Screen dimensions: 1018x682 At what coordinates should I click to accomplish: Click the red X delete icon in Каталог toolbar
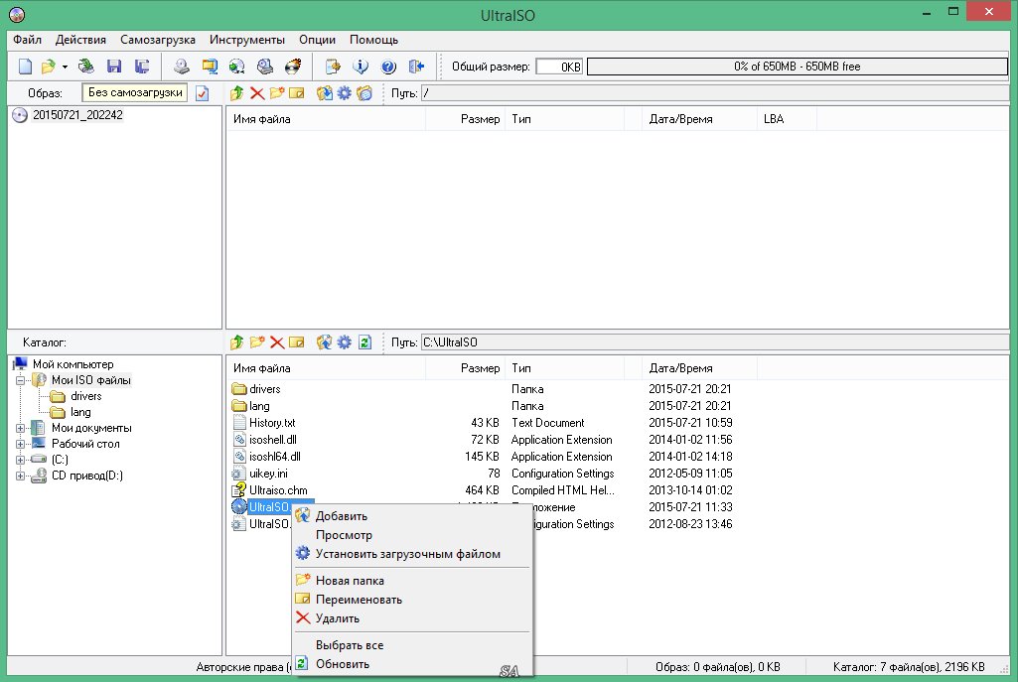(277, 341)
